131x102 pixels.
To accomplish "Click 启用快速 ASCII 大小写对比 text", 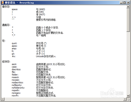I will (x=51, y=64).
